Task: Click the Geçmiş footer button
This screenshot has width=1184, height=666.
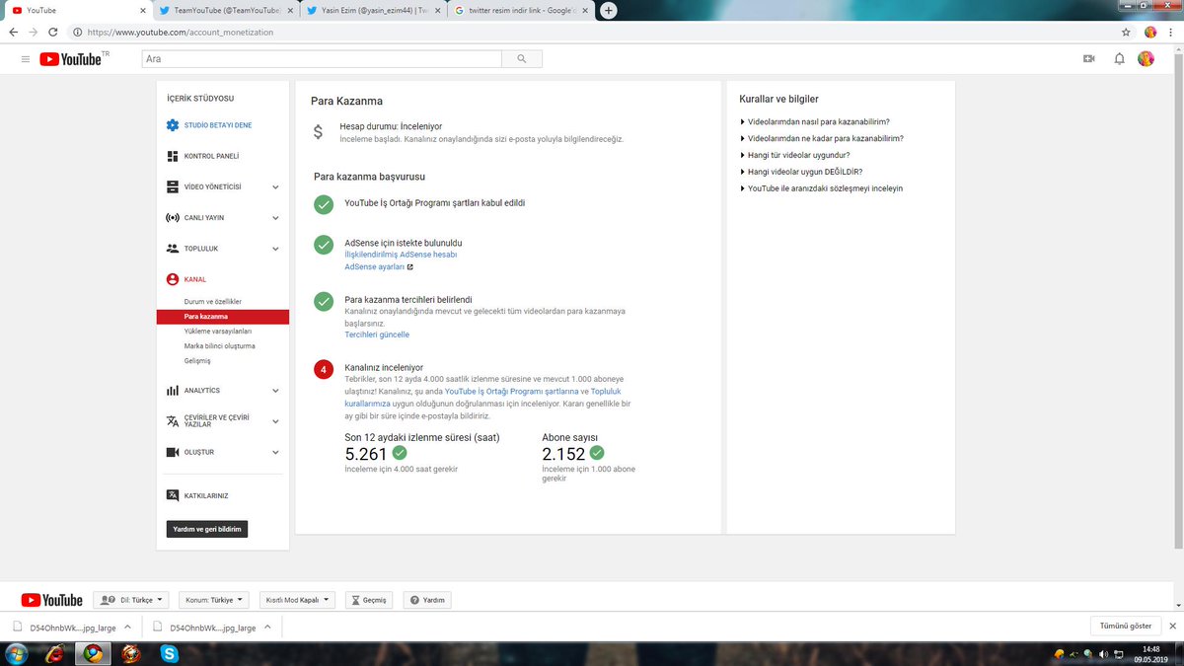Action: 369,600
